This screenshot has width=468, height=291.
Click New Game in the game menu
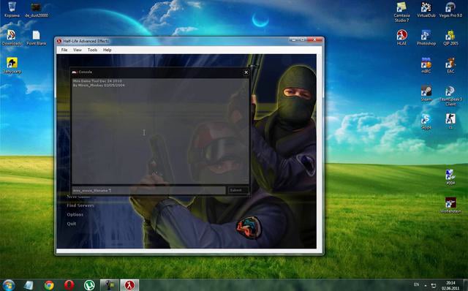click(x=78, y=197)
